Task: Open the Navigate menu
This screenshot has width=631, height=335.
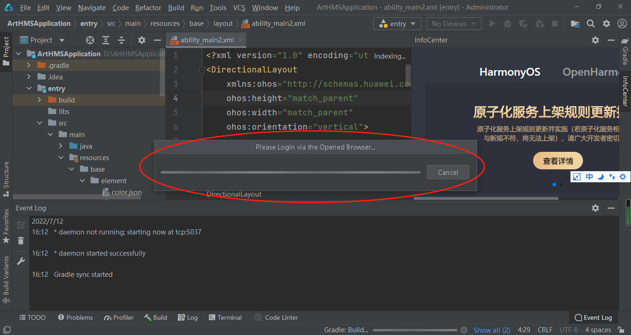Action: [x=91, y=8]
